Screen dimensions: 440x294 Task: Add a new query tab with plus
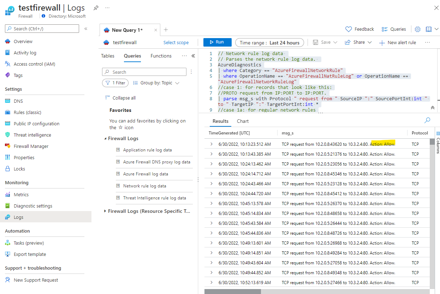tap(166, 30)
